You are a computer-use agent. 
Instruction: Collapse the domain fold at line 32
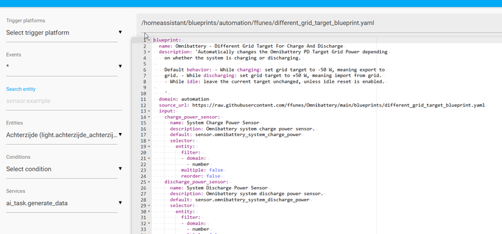coord(149,223)
